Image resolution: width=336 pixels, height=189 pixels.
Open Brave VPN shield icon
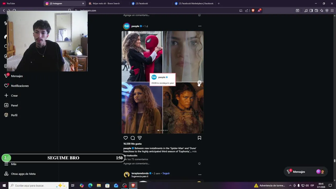pos(327,10)
